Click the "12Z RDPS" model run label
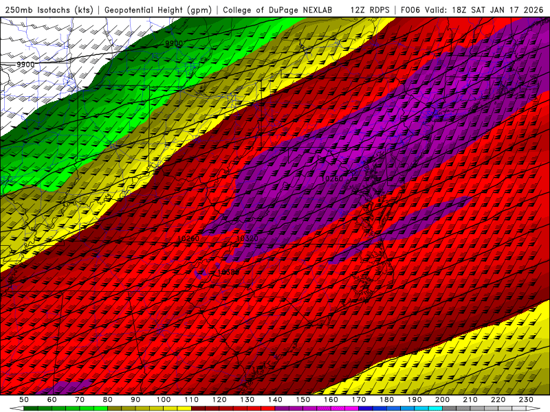This screenshot has width=550, height=412. (370, 10)
